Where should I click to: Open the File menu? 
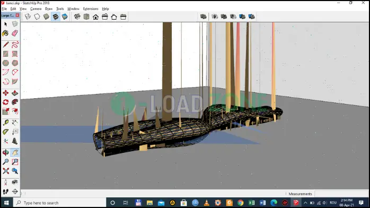pos(4,8)
